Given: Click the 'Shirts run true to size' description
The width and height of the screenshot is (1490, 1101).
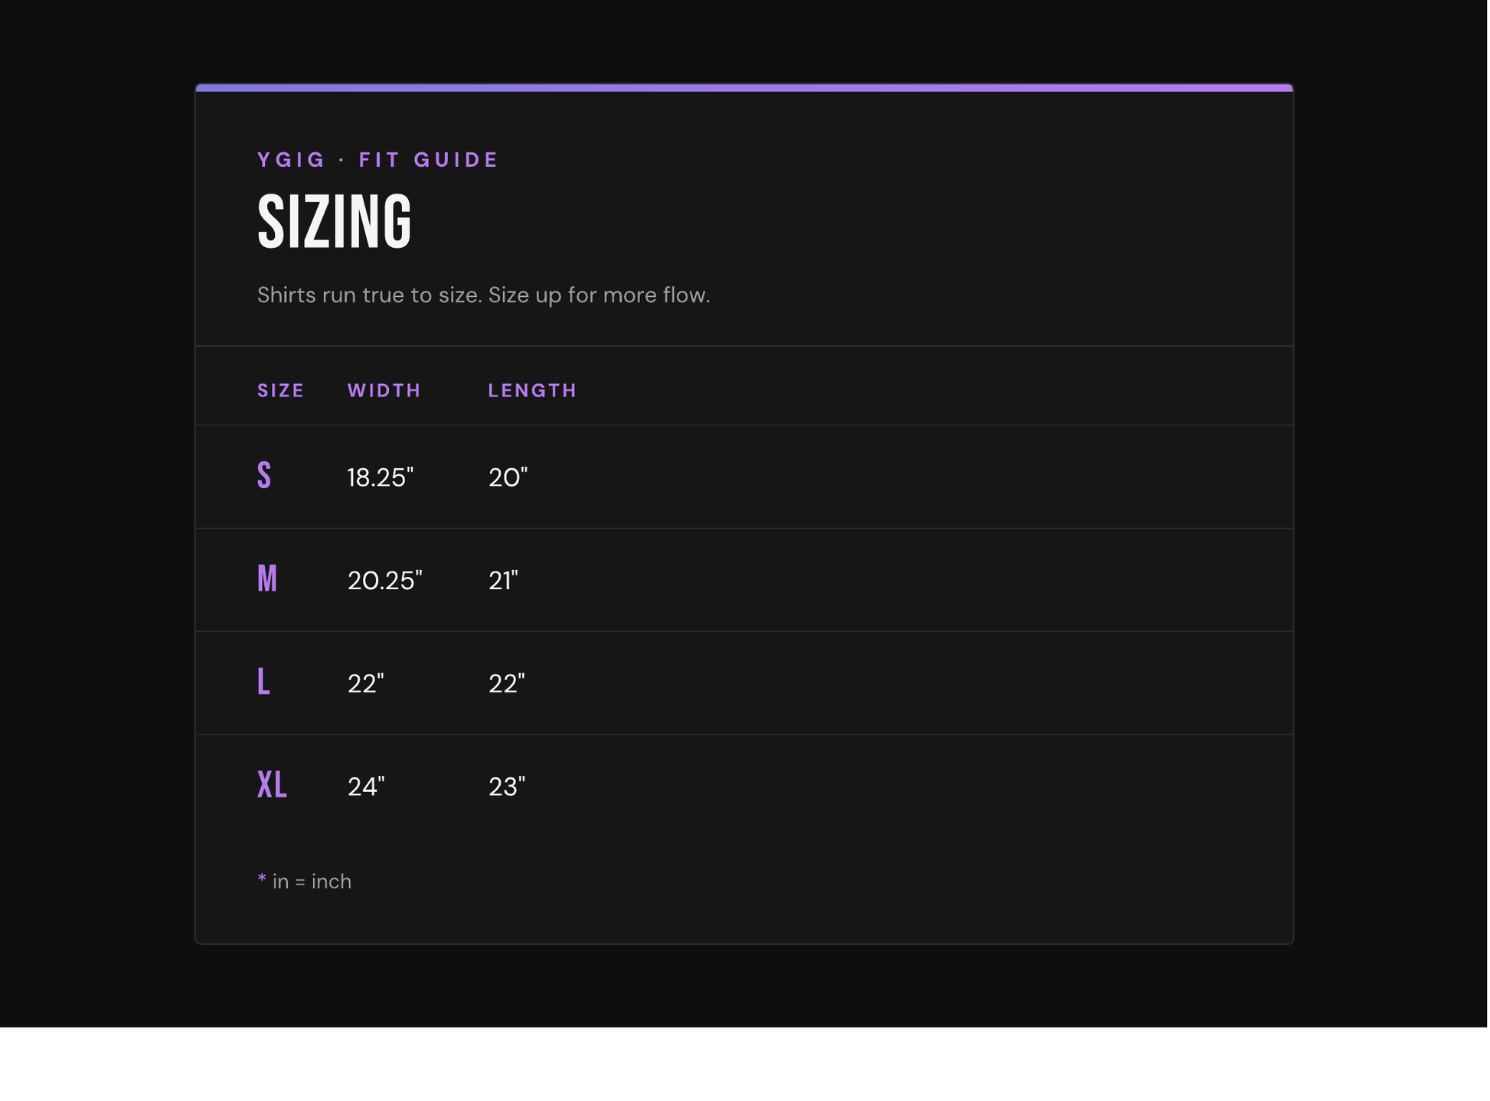Looking at the screenshot, I should pos(484,295).
